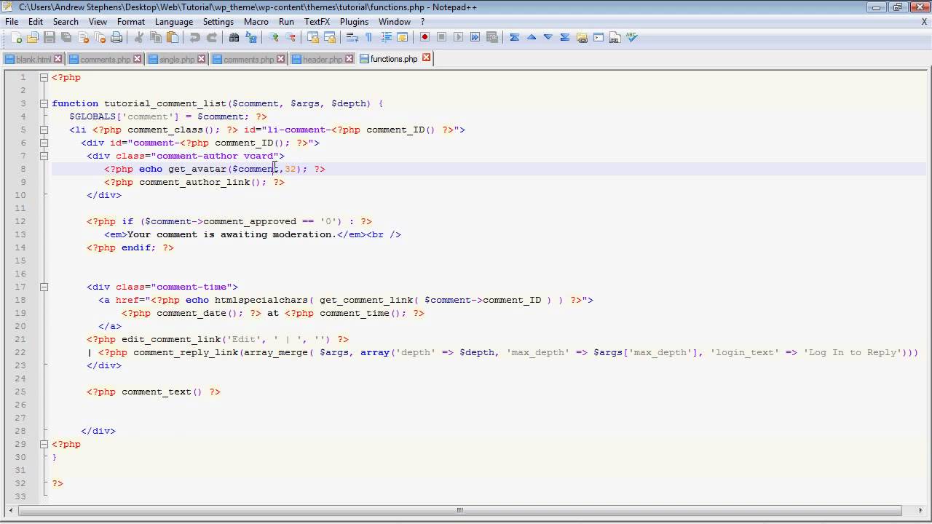This screenshot has height=524, width=932.
Task: Open Find with the binoculars icon
Action: tap(234, 38)
